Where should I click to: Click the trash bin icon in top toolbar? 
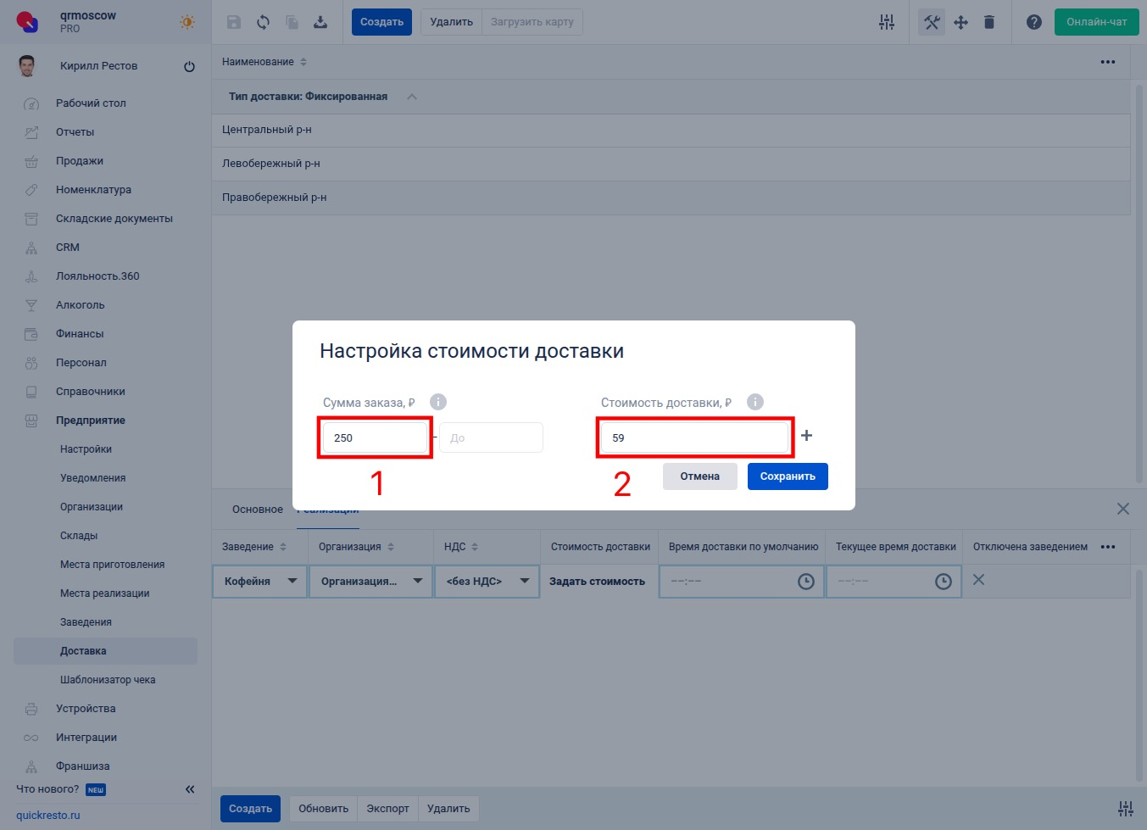(988, 22)
